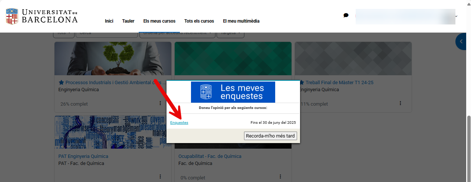The width and height of the screenshot is (471, 182).
Task: Open the user account dropdown arrow
Action: [x=456, y=16]
